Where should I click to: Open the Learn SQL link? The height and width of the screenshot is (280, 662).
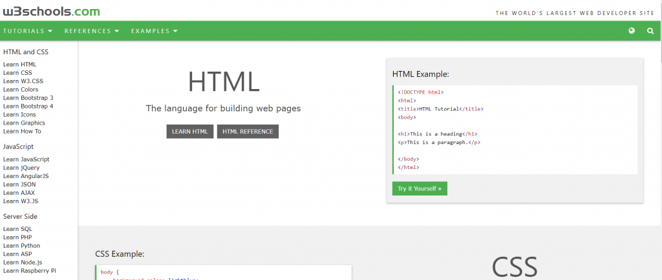pos(17,229)
